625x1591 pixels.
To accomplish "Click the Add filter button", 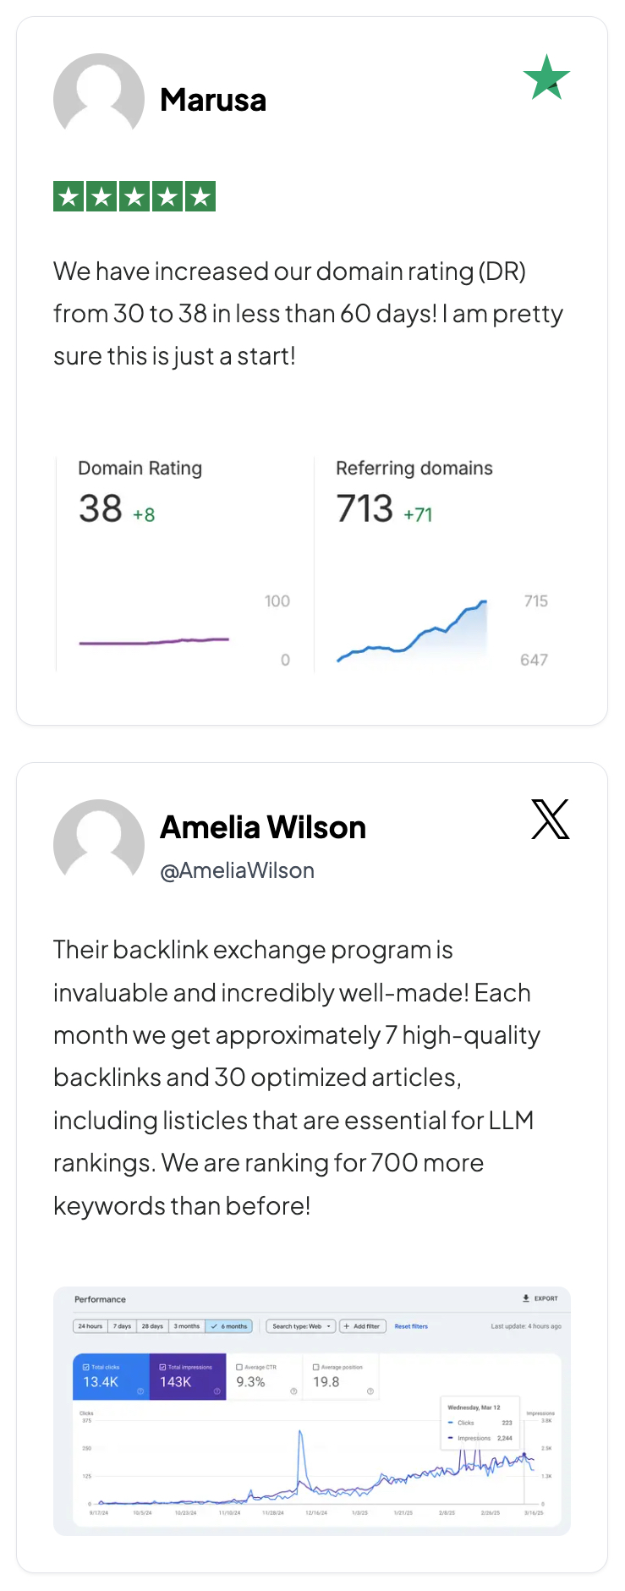I will tap(362, 1326).
